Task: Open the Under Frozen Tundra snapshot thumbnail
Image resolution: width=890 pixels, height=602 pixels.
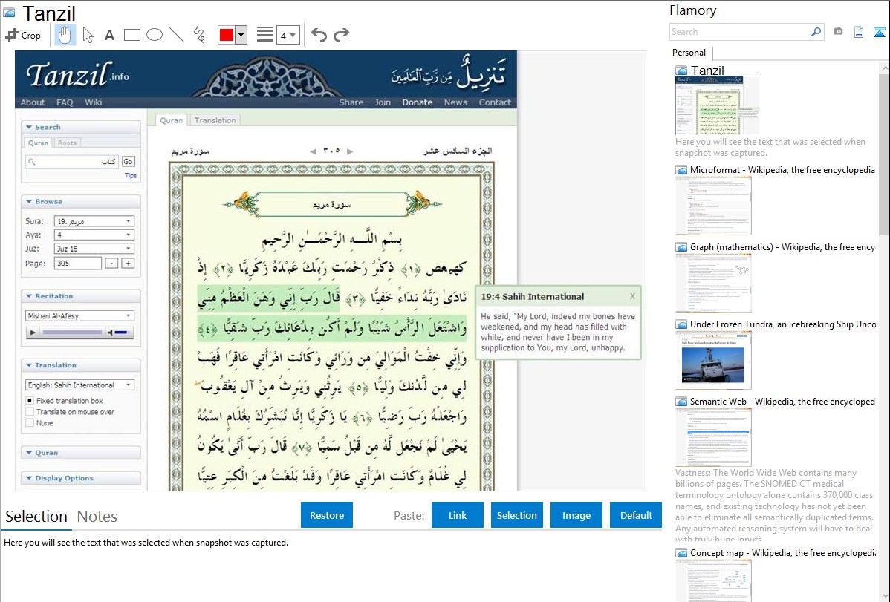Action: tap(713, 360)
